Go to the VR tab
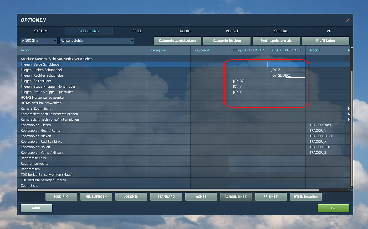This screenshot has width=368, height=229. coord(329,31)
